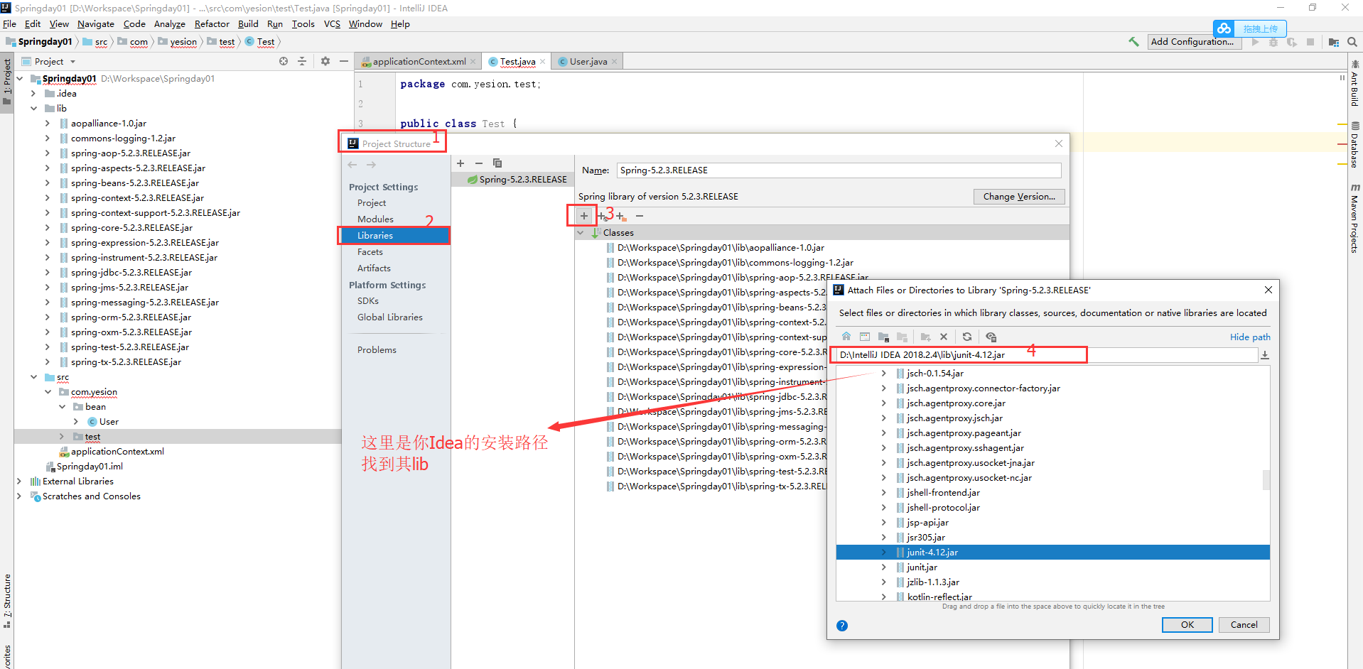
Task: Select Artifacts in Project Settings
Action: pyautogui.click(x=374, y=268)
